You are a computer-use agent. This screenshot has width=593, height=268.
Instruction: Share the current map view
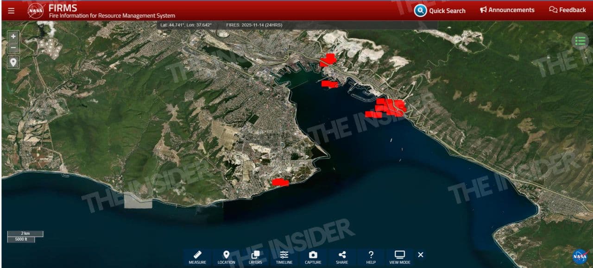(342, 257)
